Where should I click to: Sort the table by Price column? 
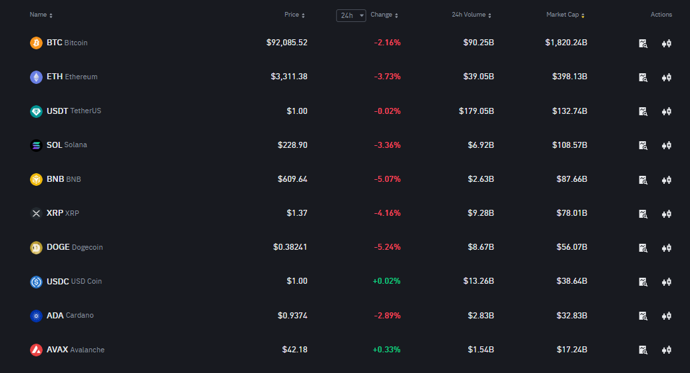click(x=294, y=15)
